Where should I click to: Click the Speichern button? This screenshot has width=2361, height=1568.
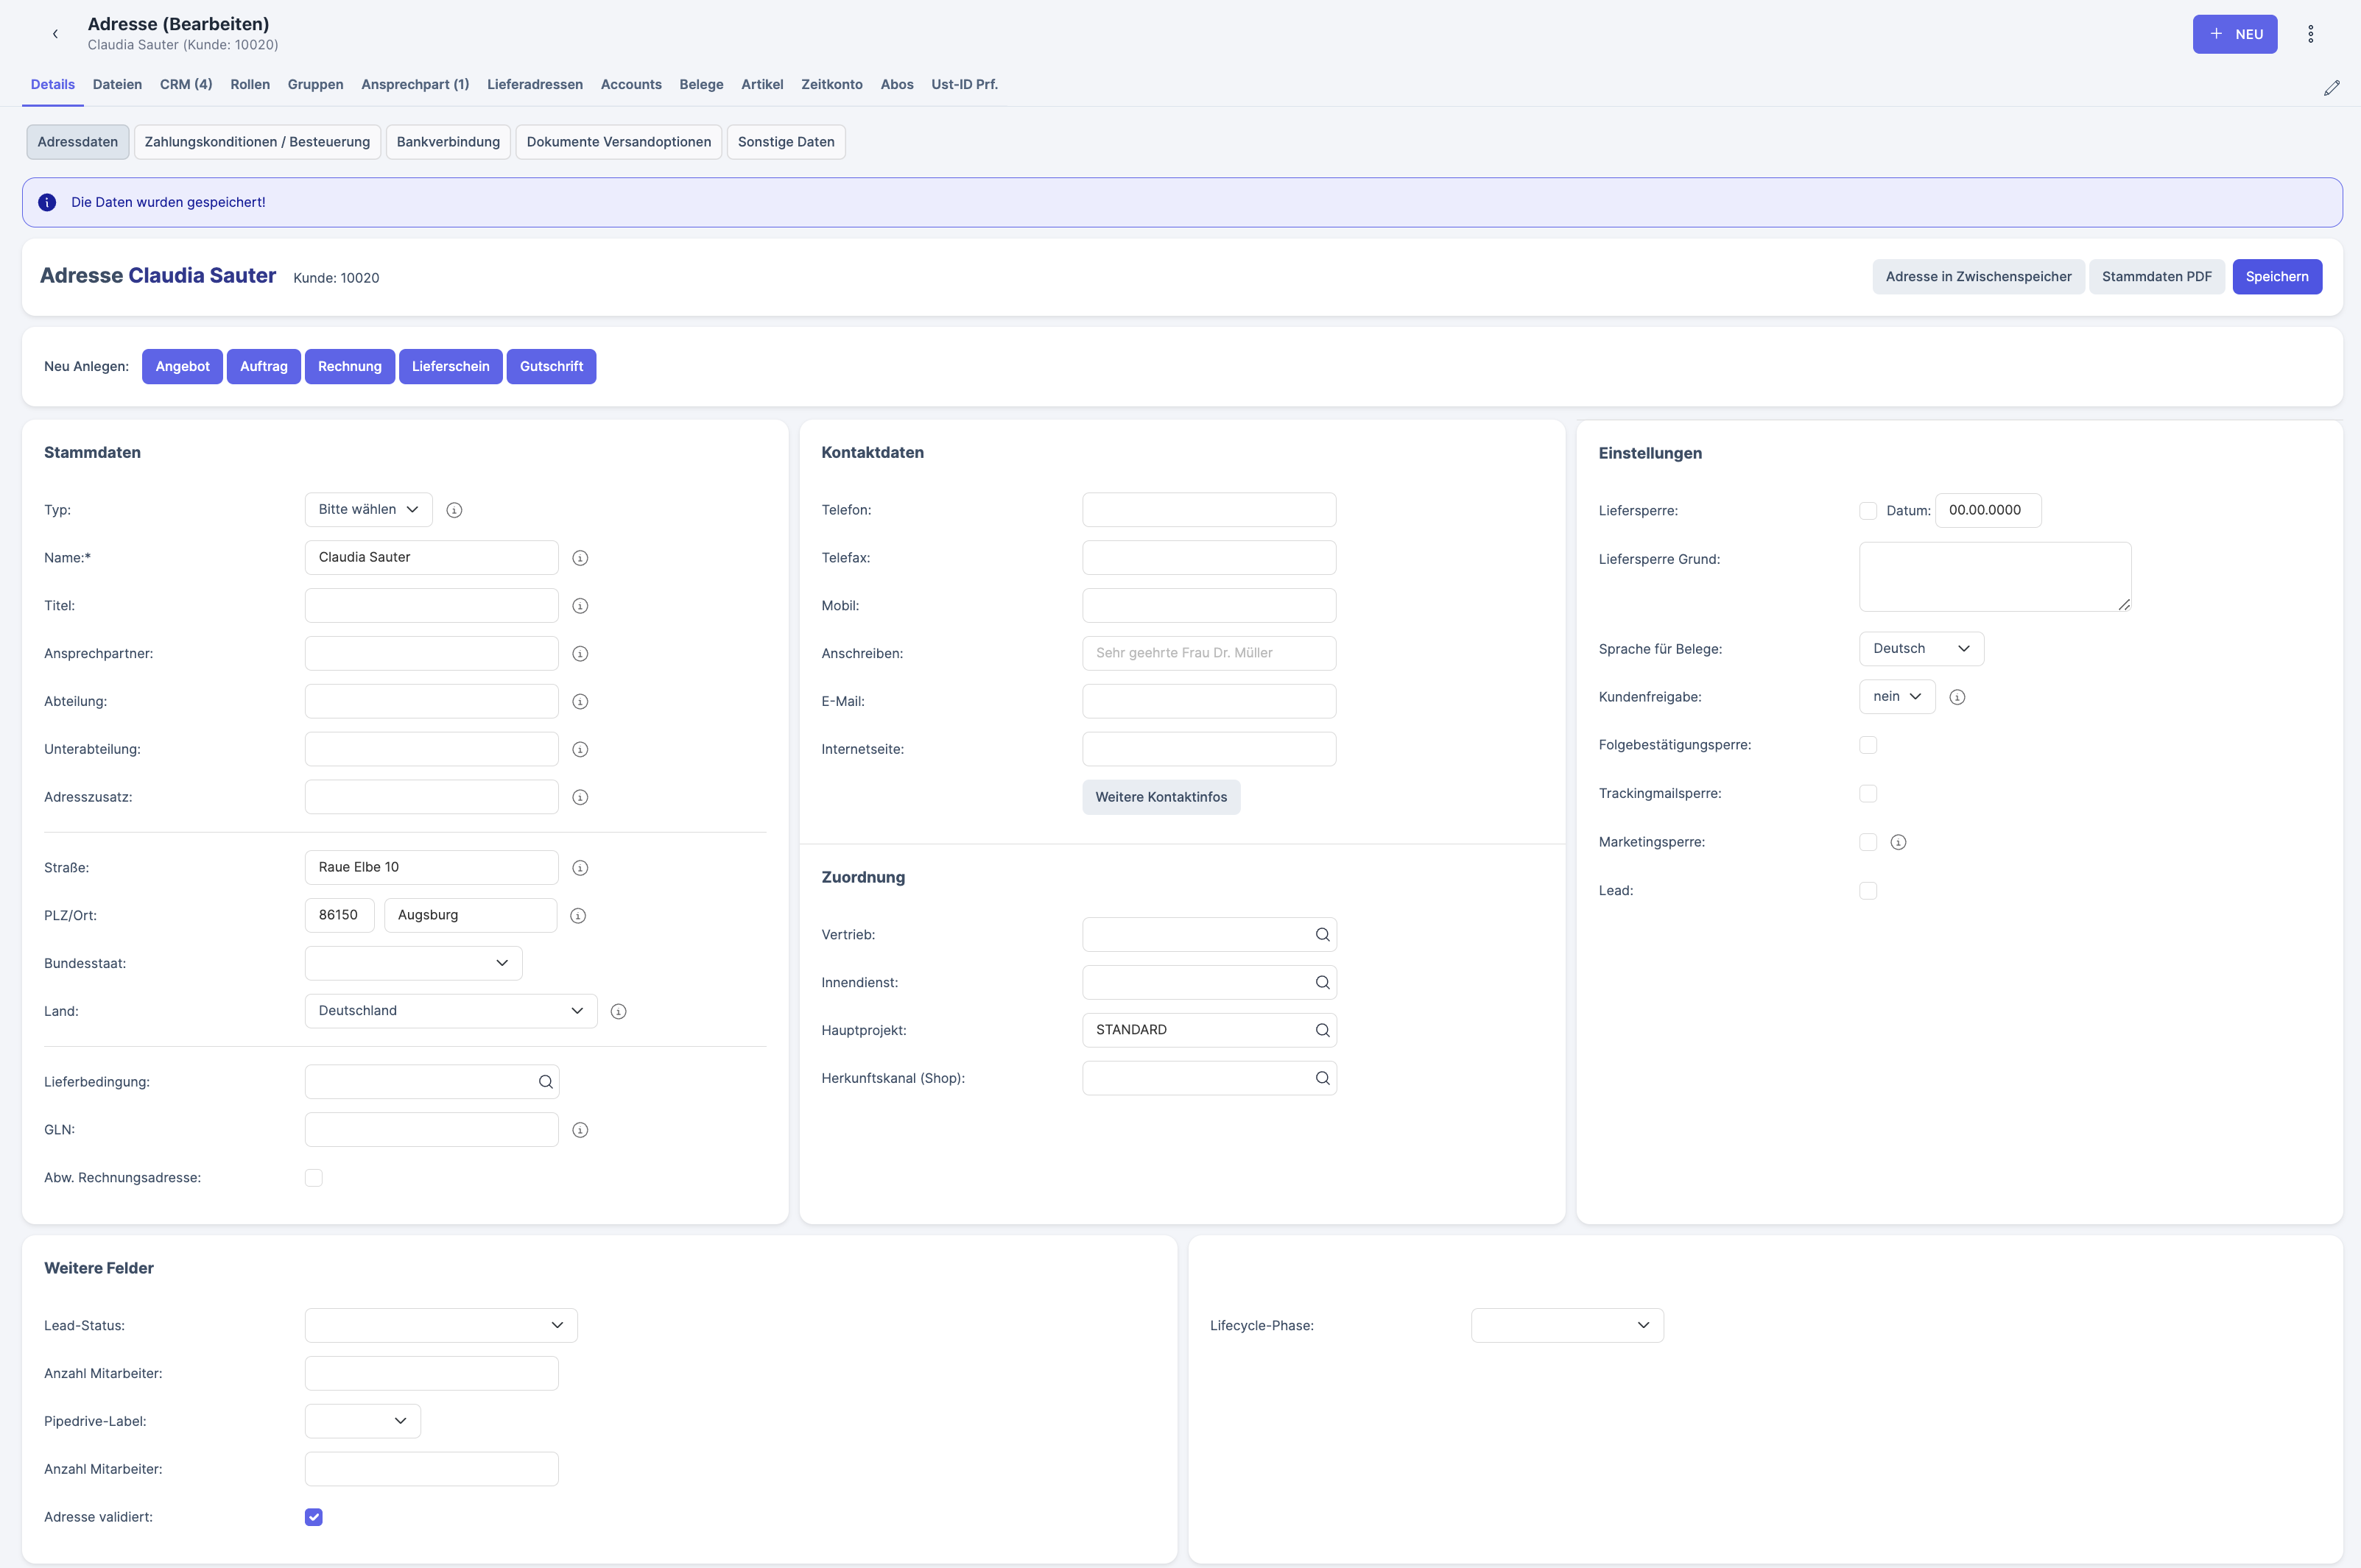pyautogui.click(x=2276, y=277)
